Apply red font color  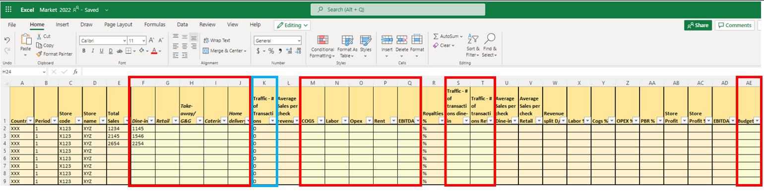(154, 50)
